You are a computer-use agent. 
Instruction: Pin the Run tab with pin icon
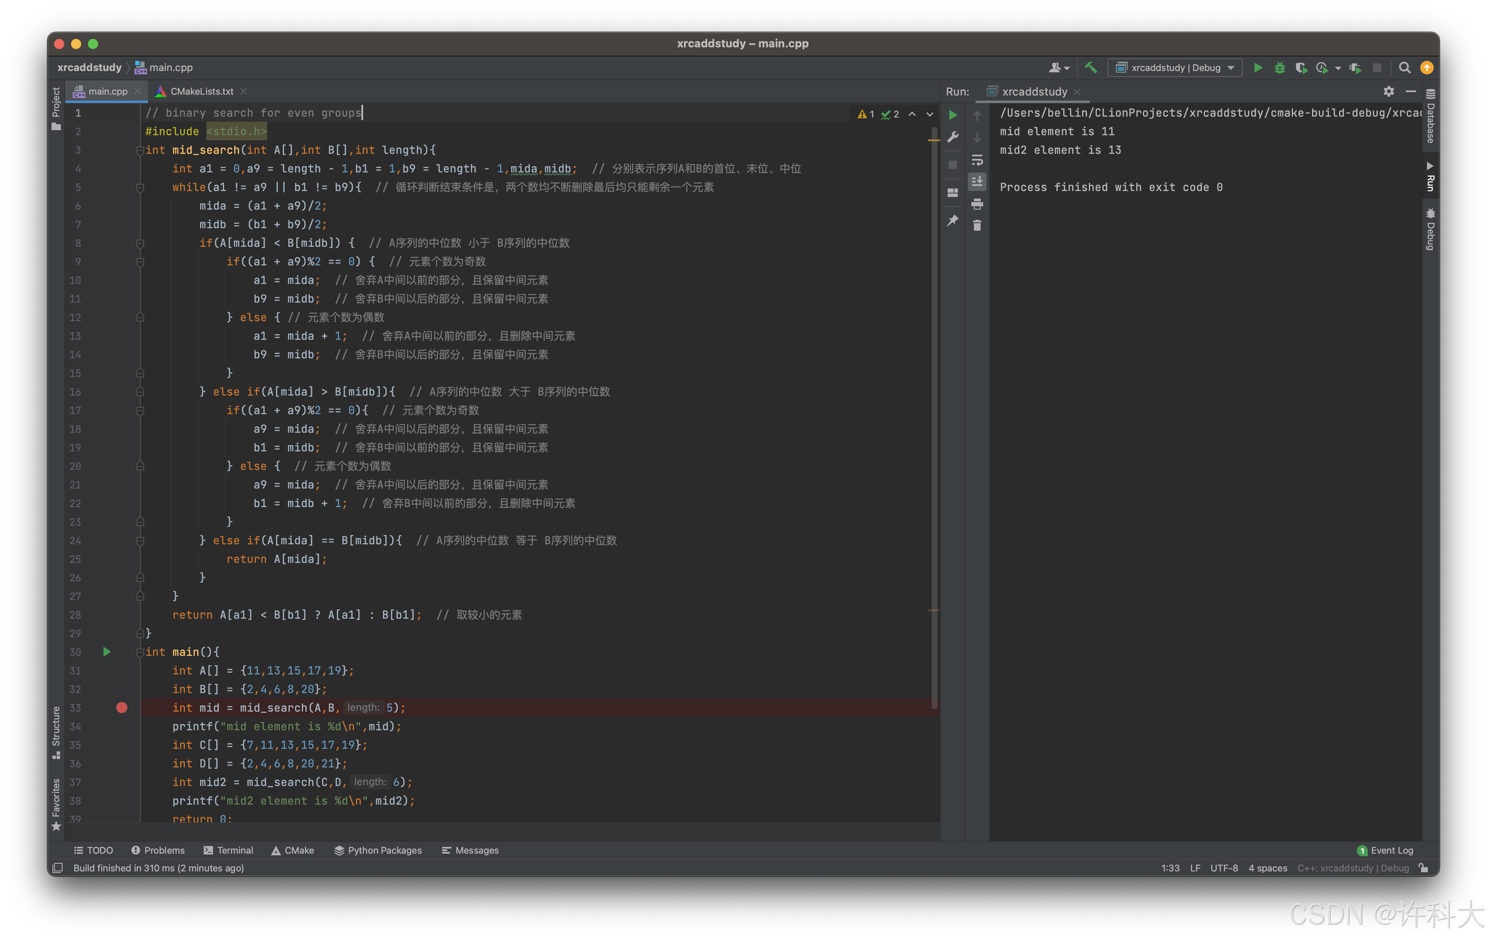953,221
